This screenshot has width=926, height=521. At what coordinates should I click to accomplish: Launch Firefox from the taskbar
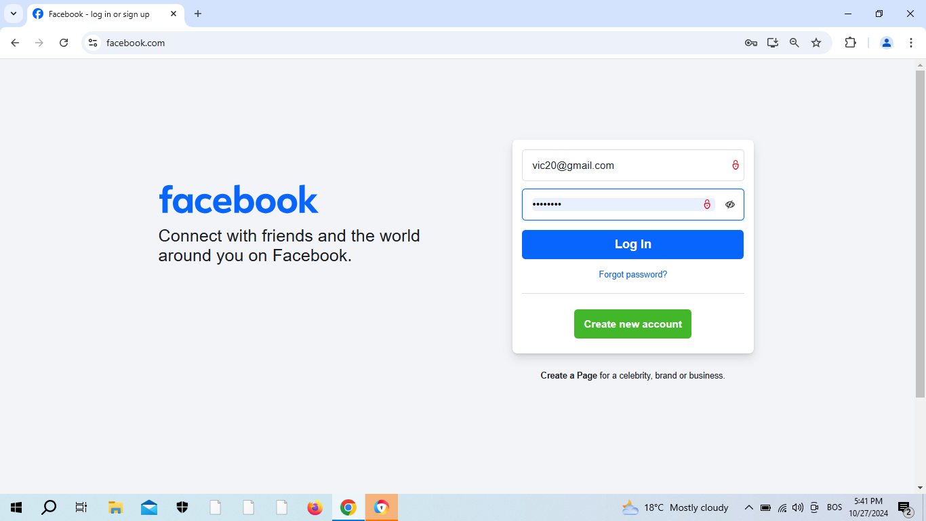coord(315,507)
